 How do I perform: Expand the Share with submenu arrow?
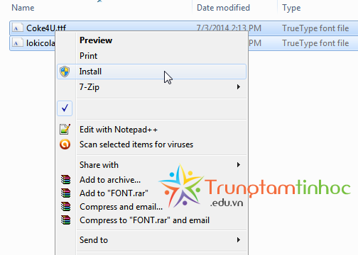pyautogui.click(x=239, y=164)
